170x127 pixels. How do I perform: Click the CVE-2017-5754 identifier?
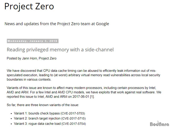[x=74, y=124]
